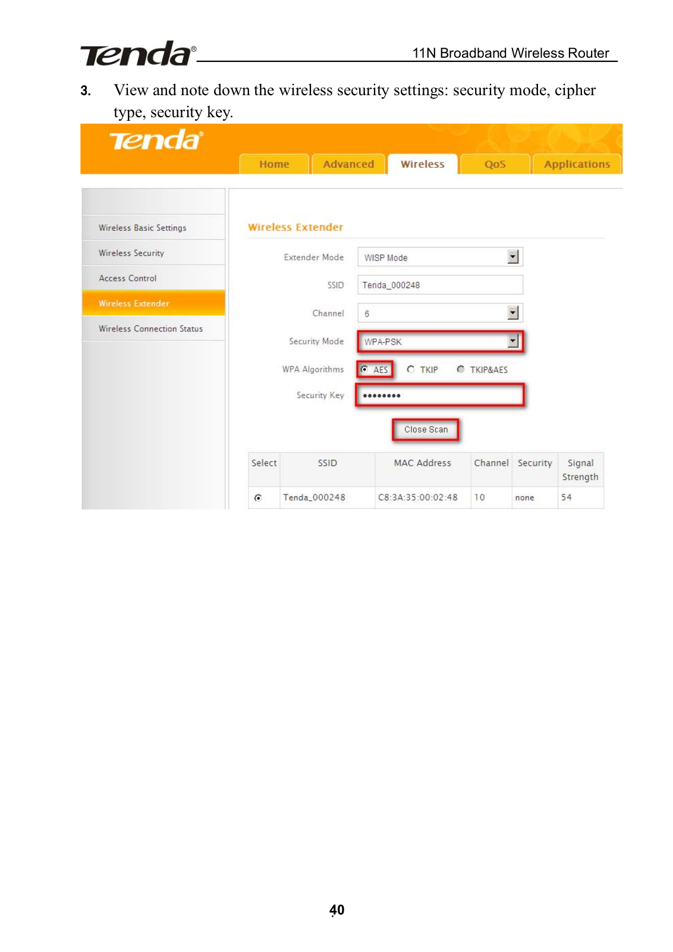Click the MAC address C8:3A:35:00:02:48

tap(418, 497)
